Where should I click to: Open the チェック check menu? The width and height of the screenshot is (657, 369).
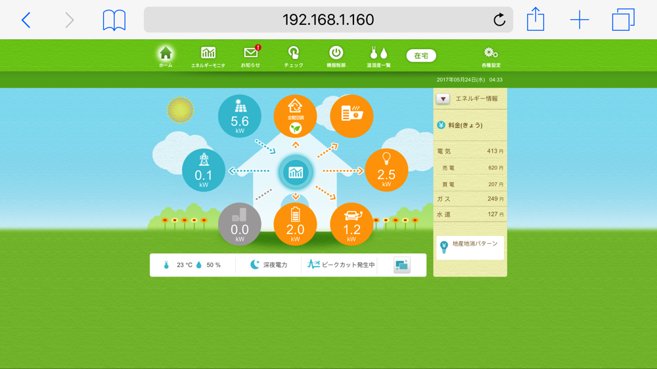293,56
